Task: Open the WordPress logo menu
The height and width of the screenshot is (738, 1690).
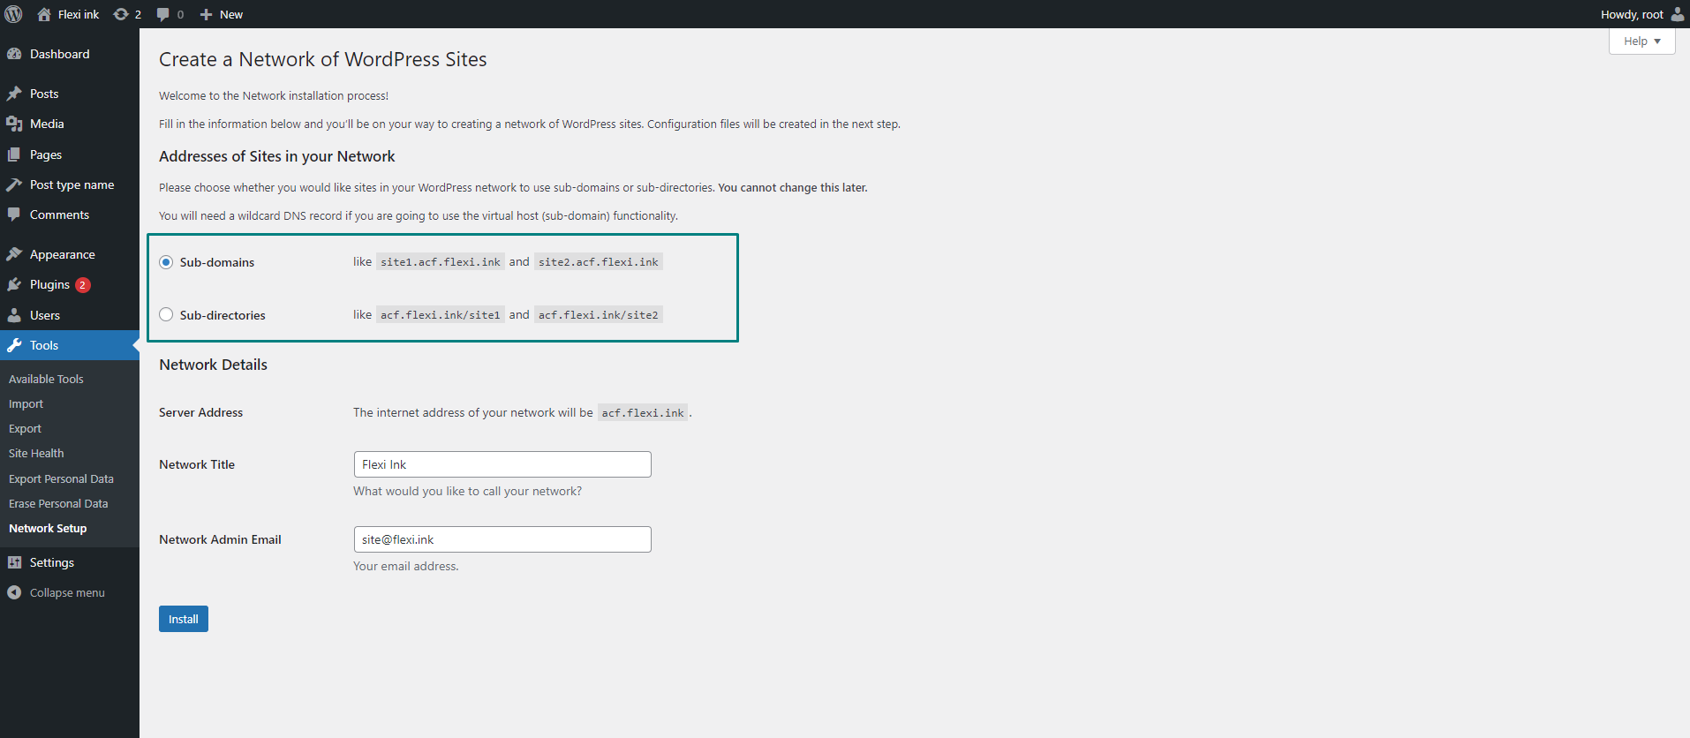Action: pyautogui.click(x=14, y=14)
